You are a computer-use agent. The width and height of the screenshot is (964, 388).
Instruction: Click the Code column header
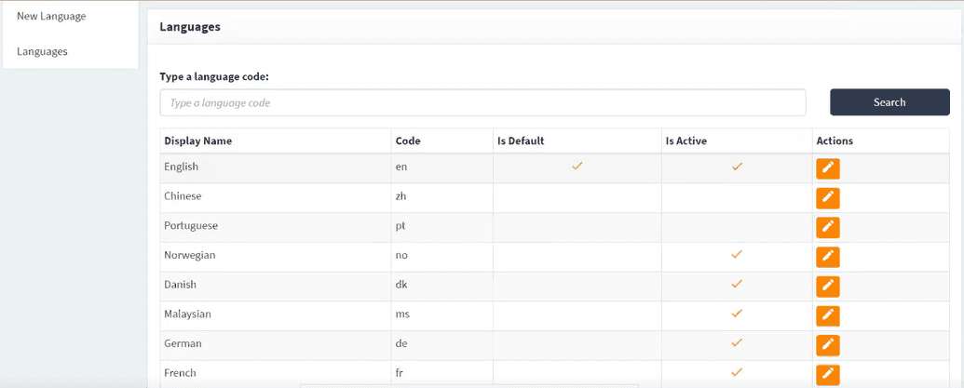coord(408,140)
